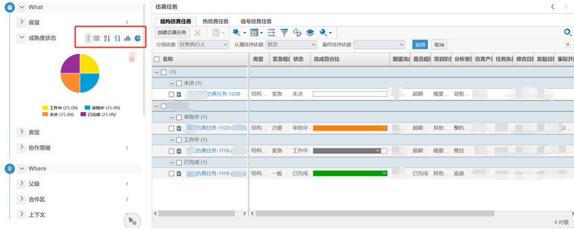
Task: Check the 审批中 (1) group checkbox
Action: click(x=179, y=117)
